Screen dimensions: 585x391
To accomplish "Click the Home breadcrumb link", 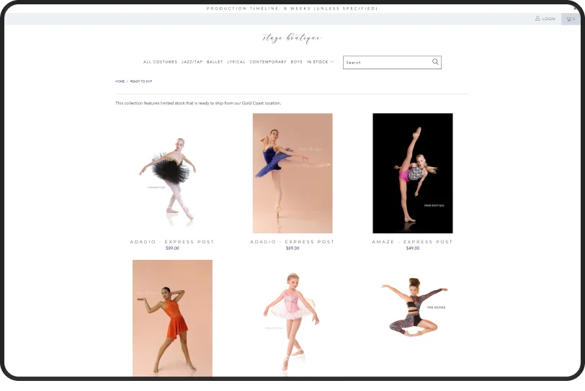I will (x=120, y=81).
